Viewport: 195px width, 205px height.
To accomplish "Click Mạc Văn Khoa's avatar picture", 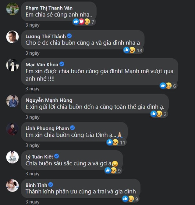I will [12, 65].
